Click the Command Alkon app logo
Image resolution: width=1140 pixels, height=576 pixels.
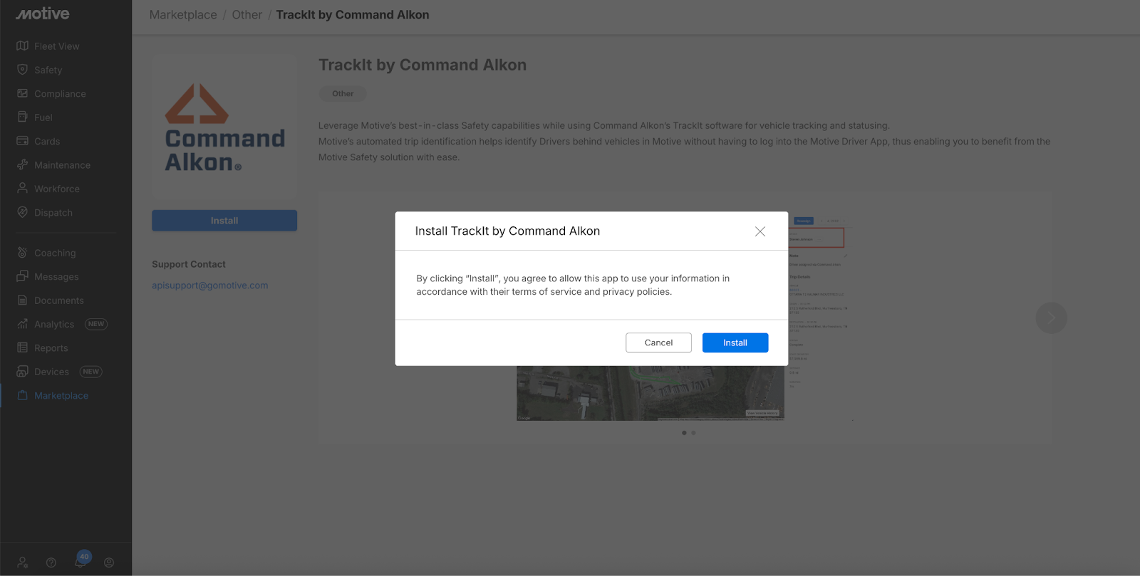click(224, 128)
